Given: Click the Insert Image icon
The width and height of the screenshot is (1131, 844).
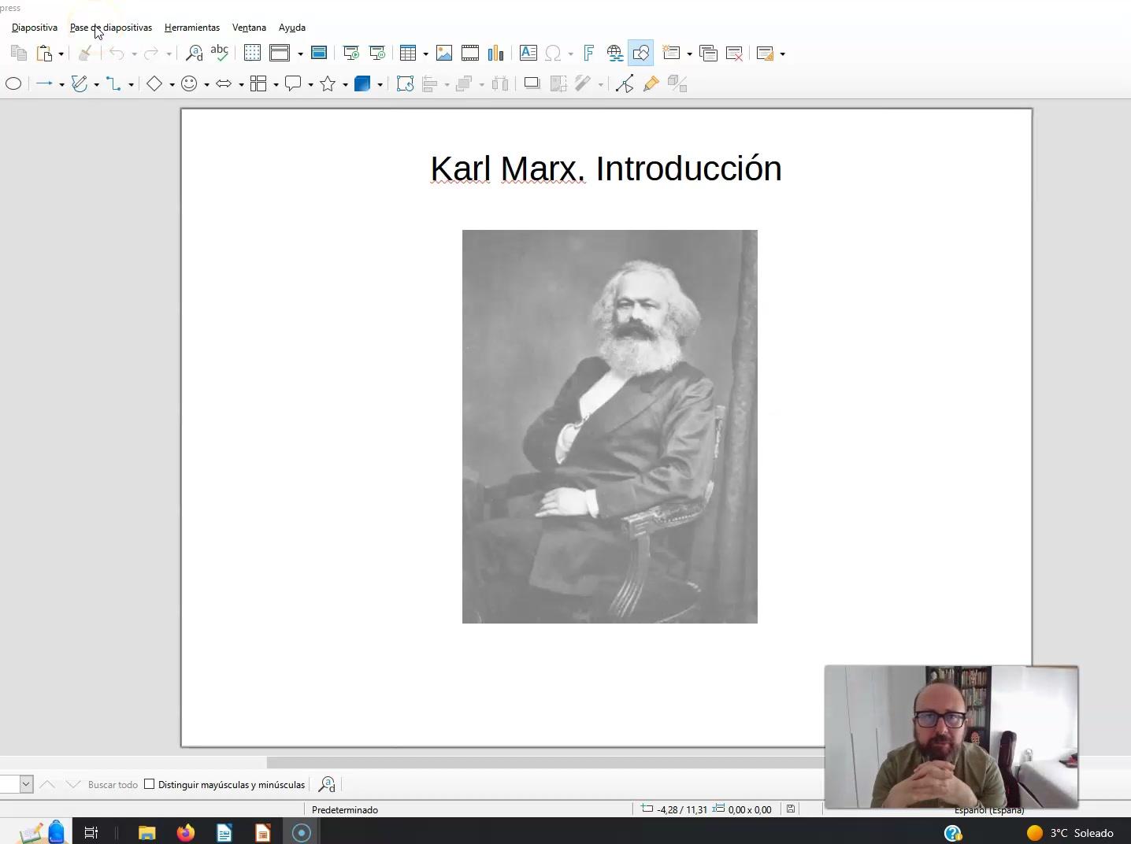Looking at the screenshot, I should tap(444, 54).
